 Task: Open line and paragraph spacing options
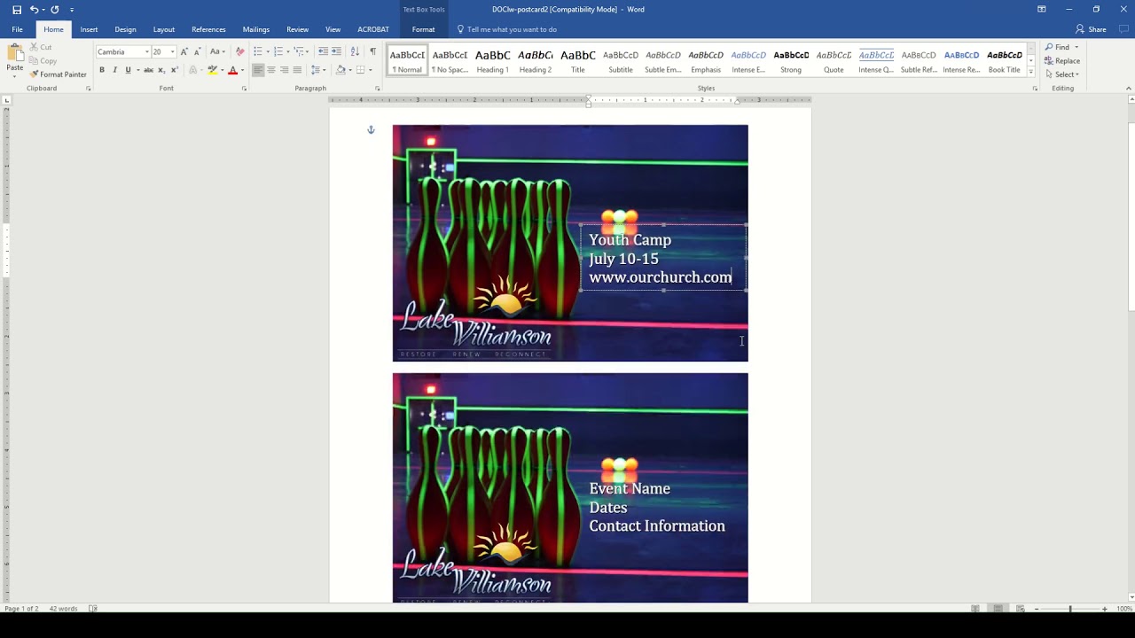[x=317, y=70]
